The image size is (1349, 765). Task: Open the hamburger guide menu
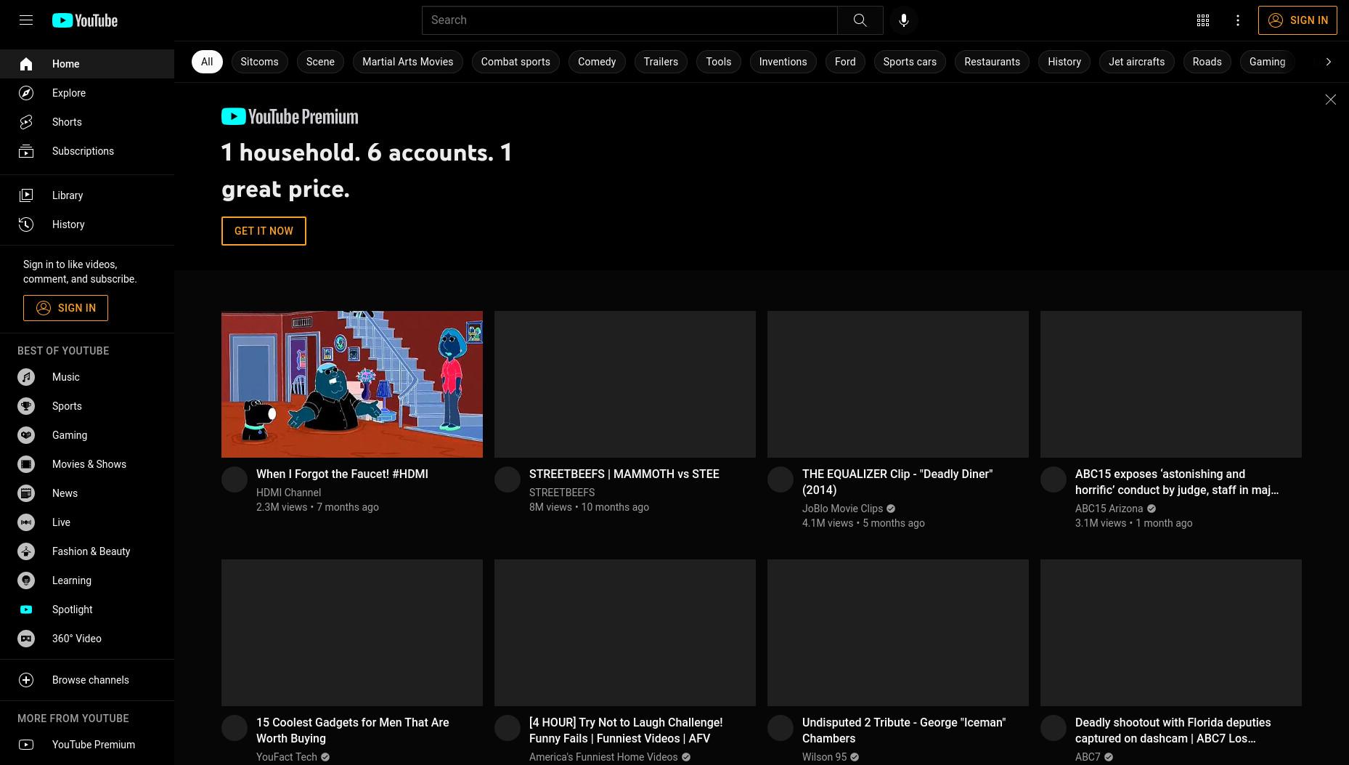coord(26,20)
